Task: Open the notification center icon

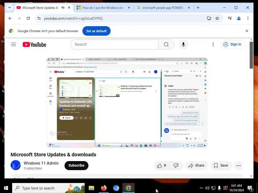Action: [250, 188]
